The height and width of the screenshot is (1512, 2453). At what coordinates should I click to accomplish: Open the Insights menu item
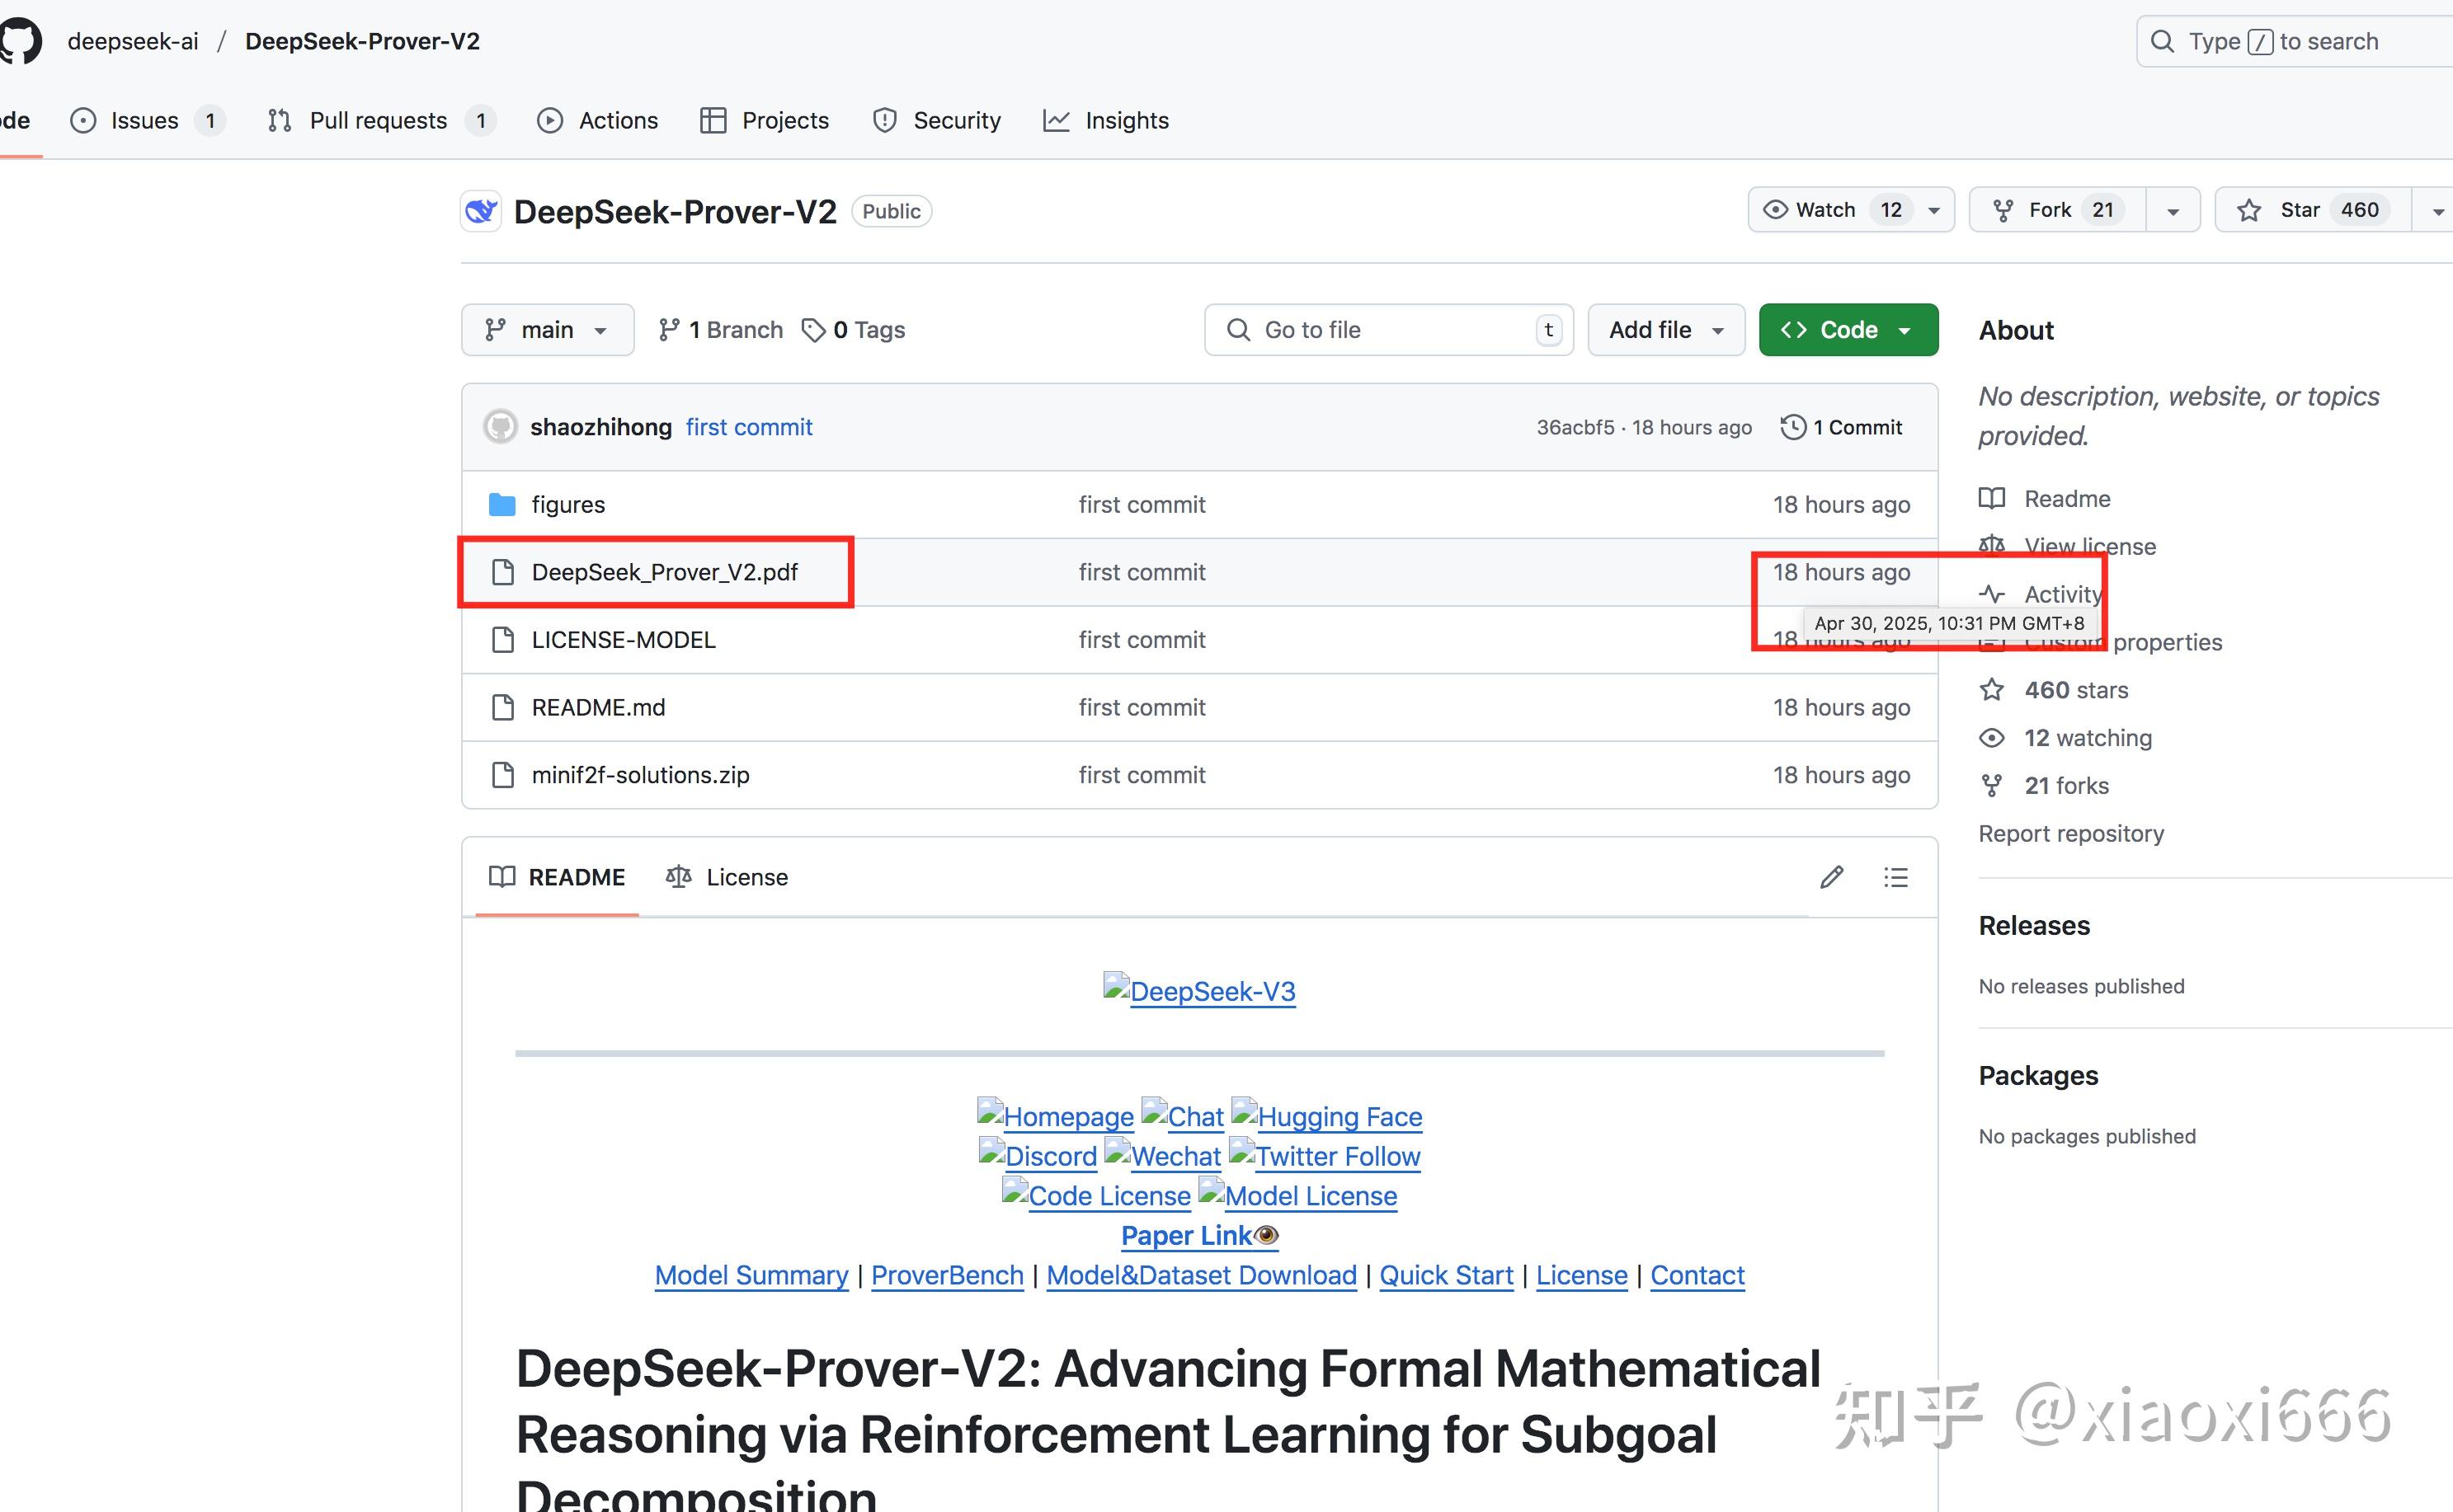(x=1127, y=120)
